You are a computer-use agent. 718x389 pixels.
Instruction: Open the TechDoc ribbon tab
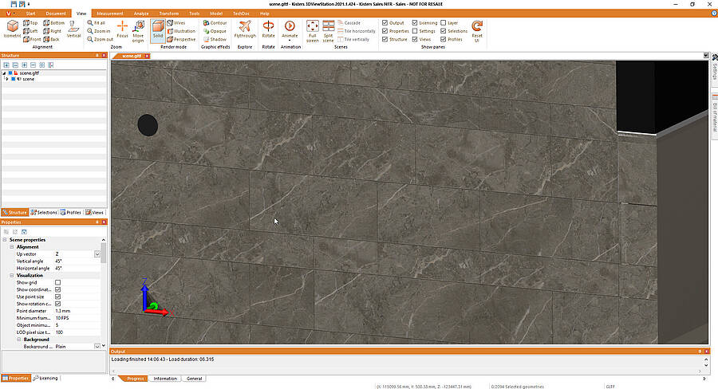[241, 14]
